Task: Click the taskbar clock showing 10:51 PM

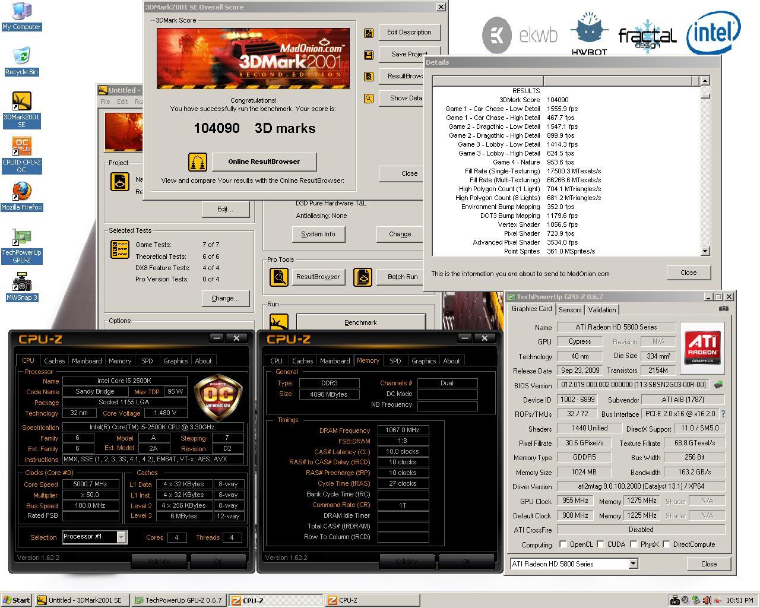Action: [739, 600]
